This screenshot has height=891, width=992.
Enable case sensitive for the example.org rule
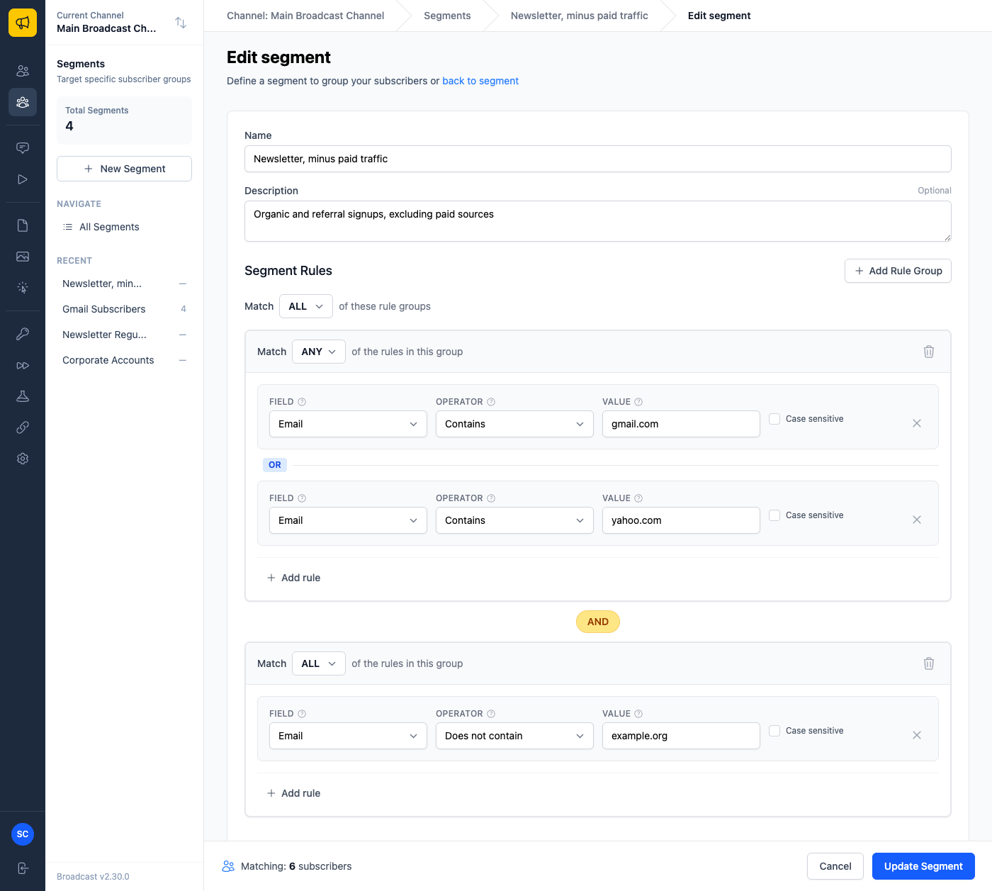(774, 731)
